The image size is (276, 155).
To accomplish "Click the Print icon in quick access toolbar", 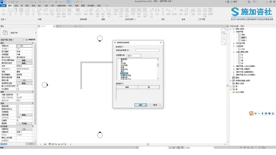I will [x=32, y=2].
